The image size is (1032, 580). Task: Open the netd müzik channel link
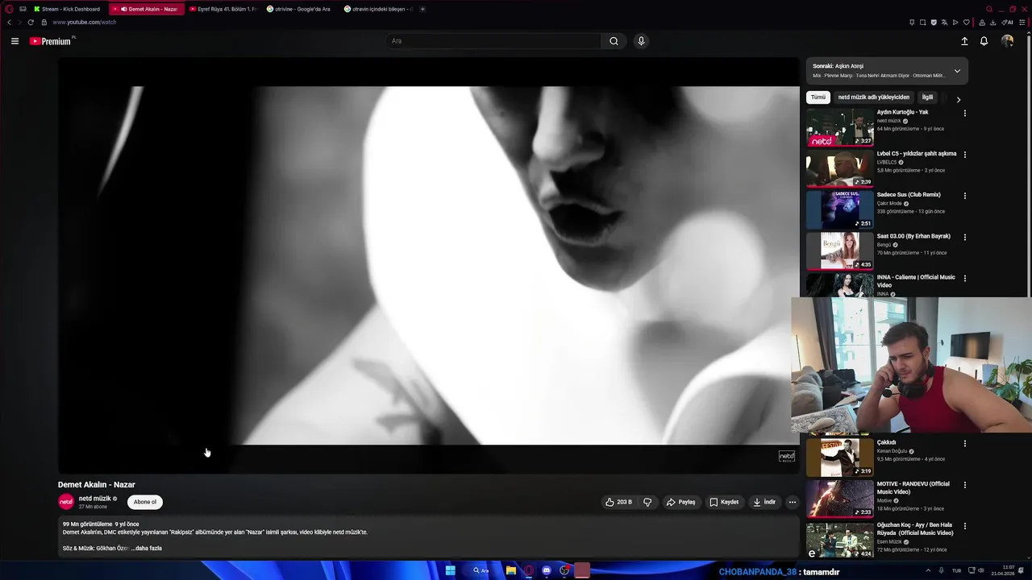[x=94, y=499]
